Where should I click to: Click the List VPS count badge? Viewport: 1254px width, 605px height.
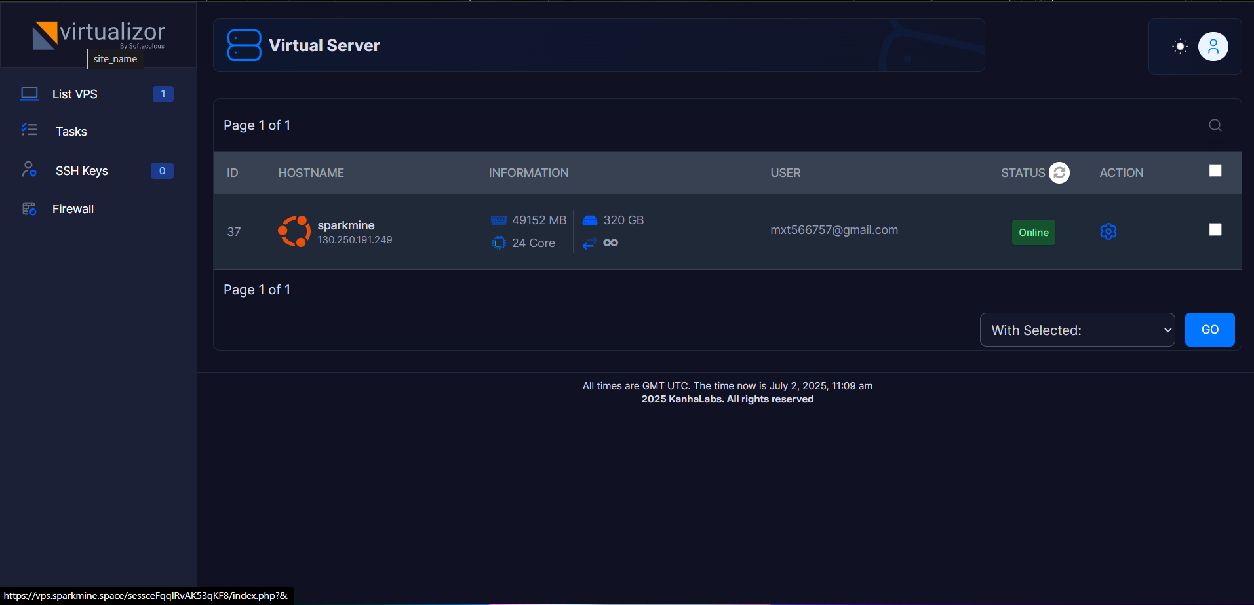[x=163, y=94]
